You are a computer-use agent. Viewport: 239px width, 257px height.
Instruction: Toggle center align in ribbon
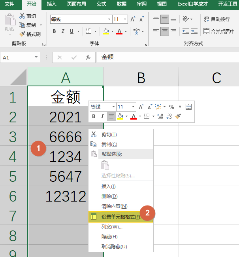point(165,31)
